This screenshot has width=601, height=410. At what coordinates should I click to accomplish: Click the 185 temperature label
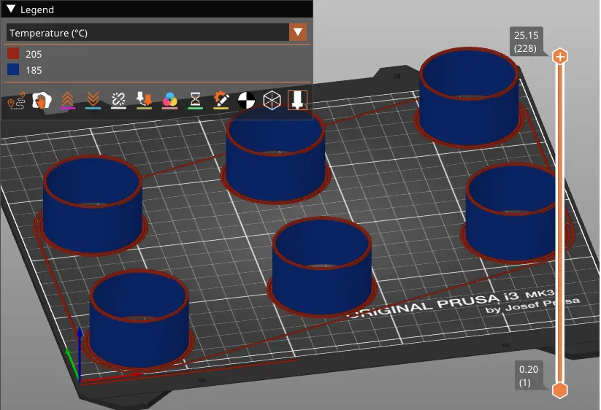click(34, 71)
